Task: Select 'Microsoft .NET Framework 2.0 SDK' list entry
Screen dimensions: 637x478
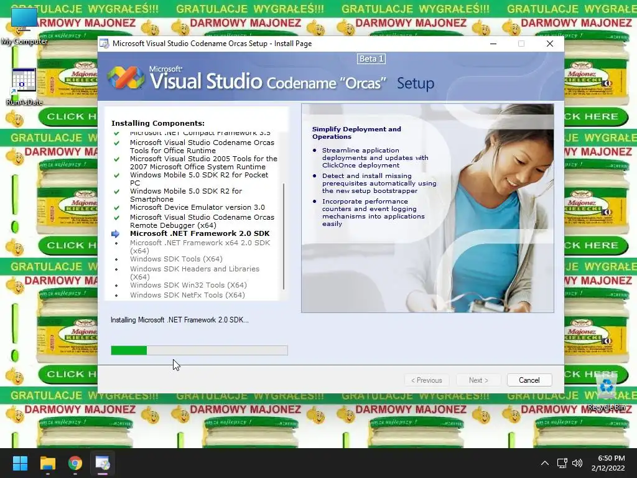Action: pos(200,233)
